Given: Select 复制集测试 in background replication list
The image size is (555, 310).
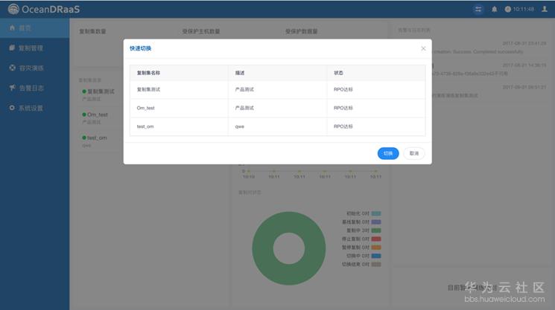Looking at the screenshot, I should pyautogui.click(x=101, y=91).
